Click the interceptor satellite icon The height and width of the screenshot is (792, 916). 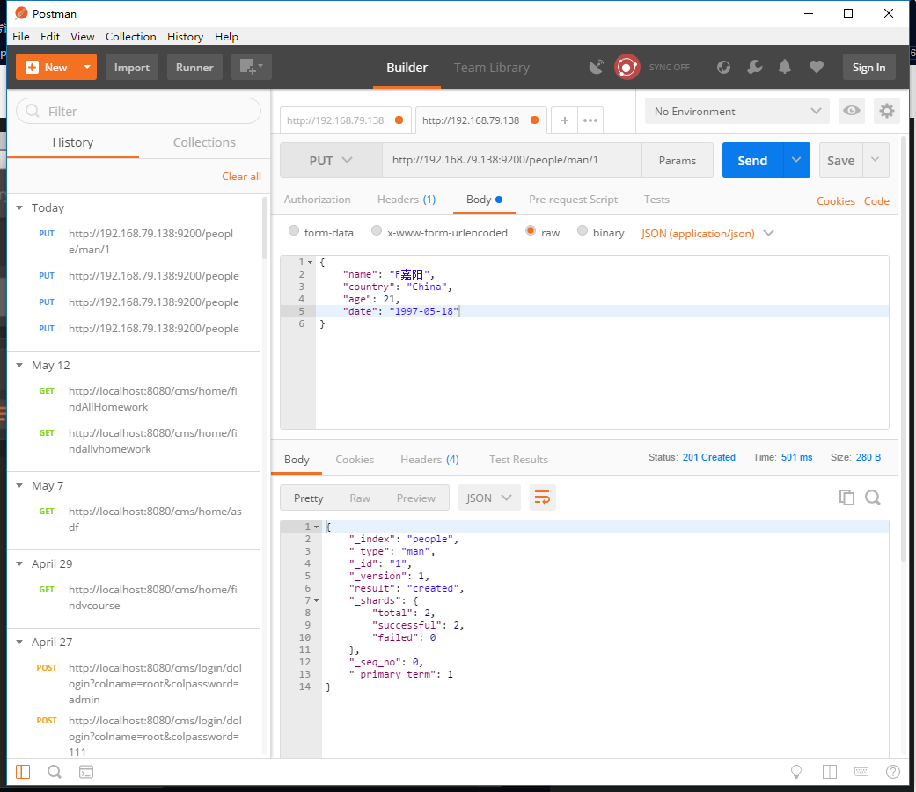click(597, 67)
